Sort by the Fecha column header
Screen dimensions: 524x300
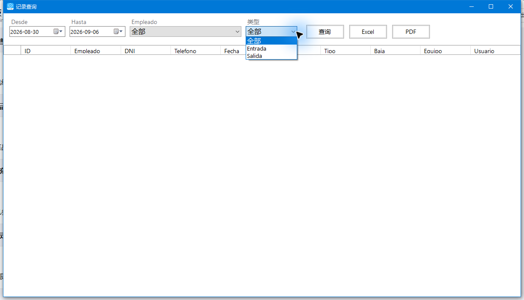point(233,50)
